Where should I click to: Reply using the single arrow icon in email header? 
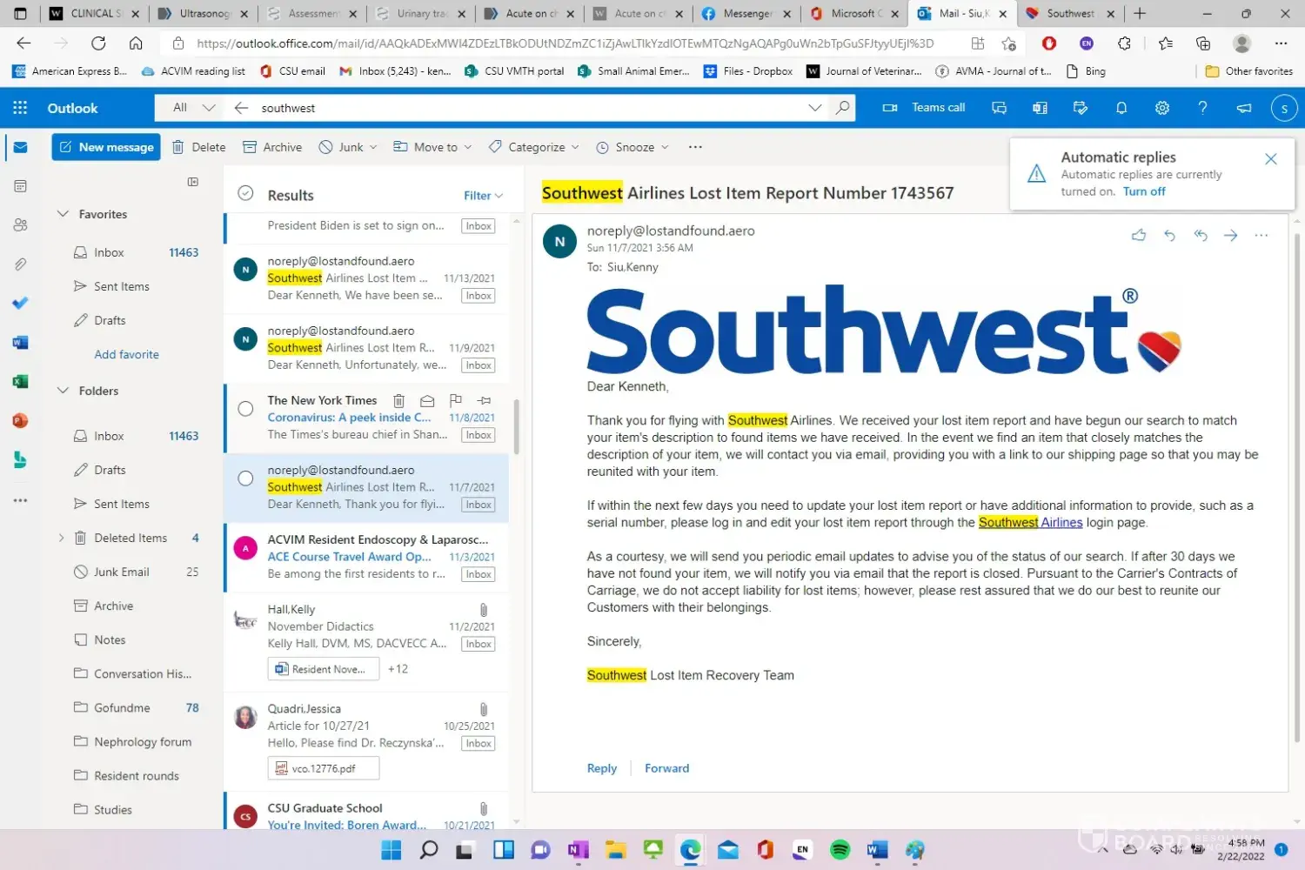(1169, 235)
